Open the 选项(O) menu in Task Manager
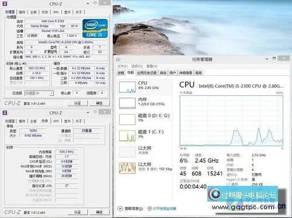The image size is (292, 218). click(x=137, y=66)
